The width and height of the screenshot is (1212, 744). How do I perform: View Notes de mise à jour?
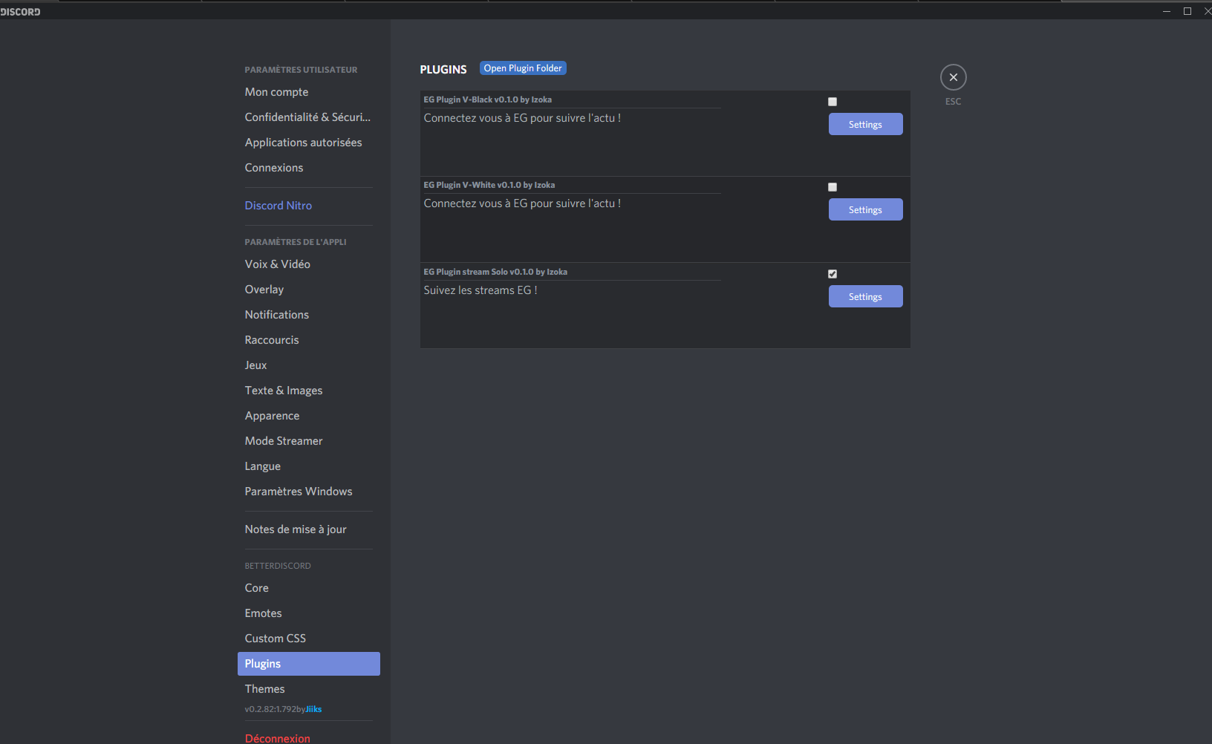(308, 529)
